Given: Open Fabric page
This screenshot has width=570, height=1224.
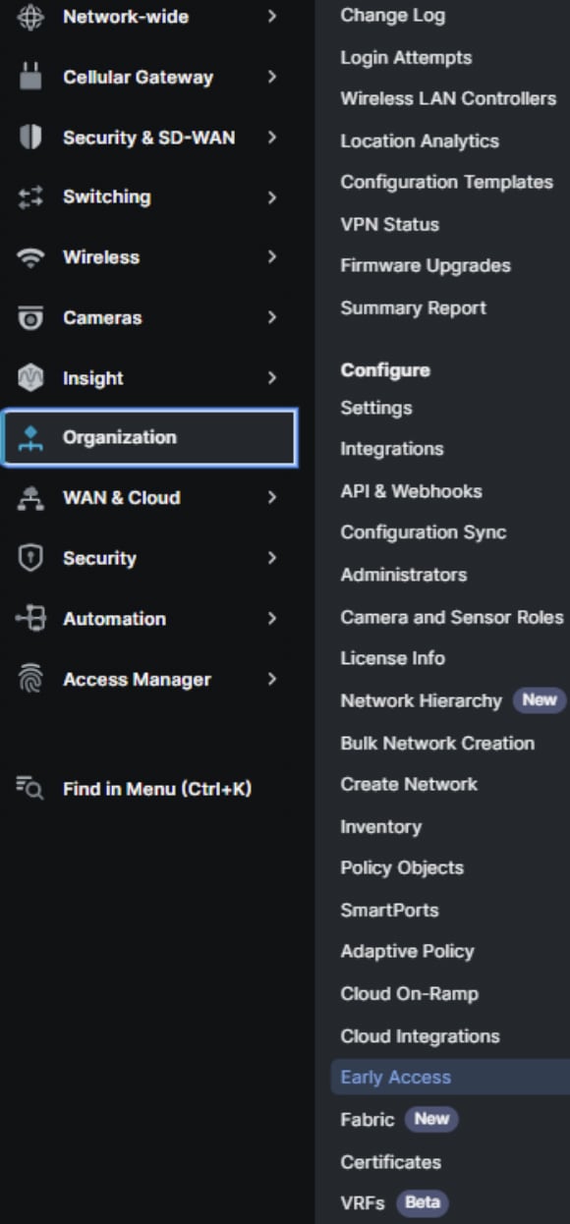Looking at the screenshot, I should pyautogui.click(x=367, y=1119).
